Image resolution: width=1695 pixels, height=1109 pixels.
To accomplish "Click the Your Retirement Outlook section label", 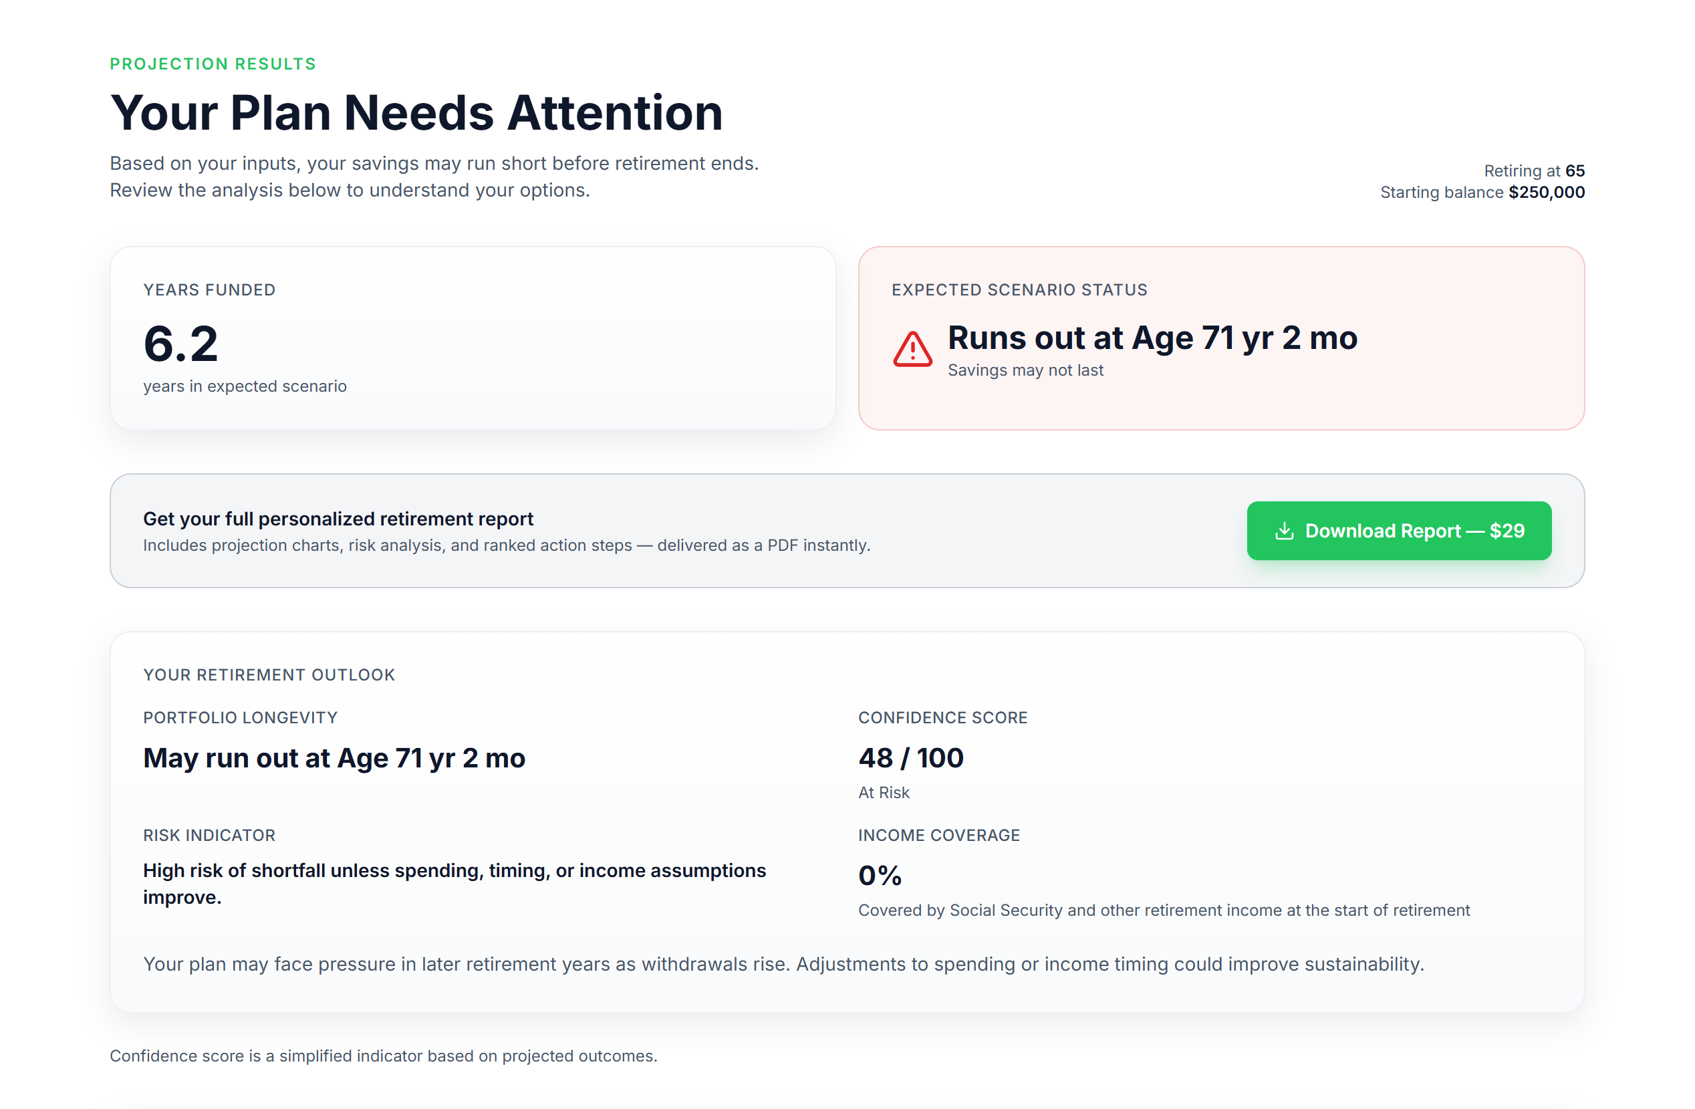I will (269, 674).
